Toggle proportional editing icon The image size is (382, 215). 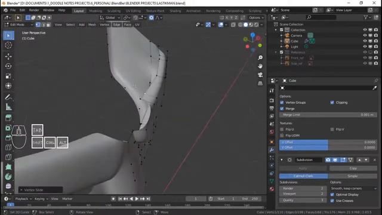point(151,17)
